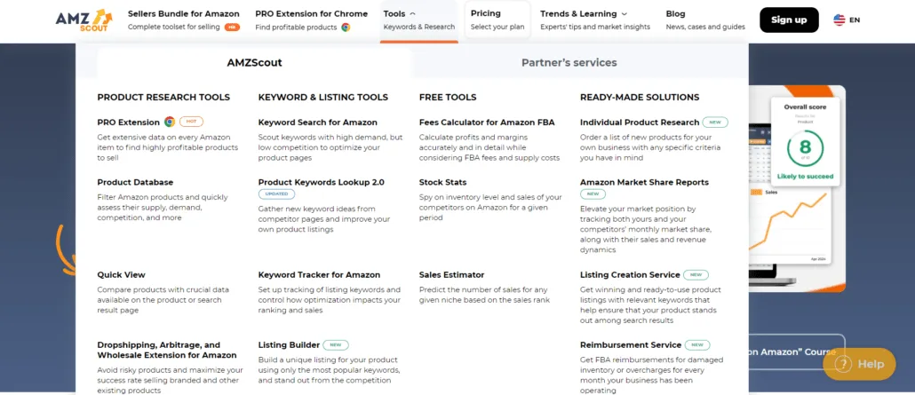The height and width of the screenshot is (395, 915).
Task: Select the AMZScout tab
Action: point(254,62)
